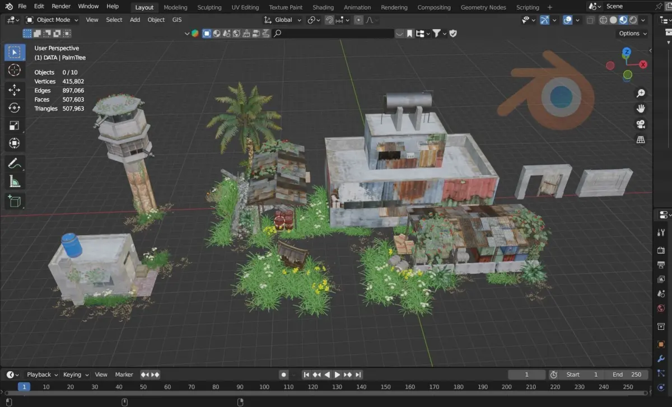Viewport: 672px width, 407px height.
Task: Toggle snapping magnet icon
Action: (329, 20)
